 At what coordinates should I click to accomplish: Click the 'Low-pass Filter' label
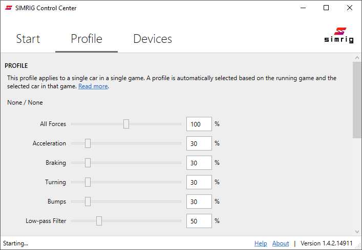(46, 221)
